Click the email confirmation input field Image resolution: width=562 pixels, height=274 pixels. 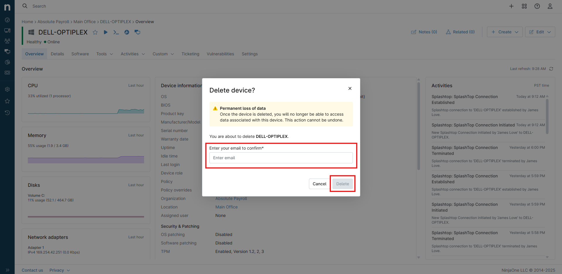(x=281, y=158)
